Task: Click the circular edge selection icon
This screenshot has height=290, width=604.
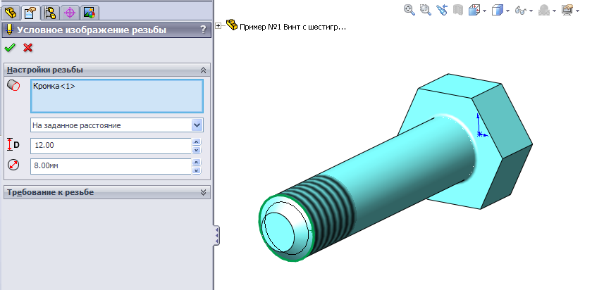Action: [13, 85]
